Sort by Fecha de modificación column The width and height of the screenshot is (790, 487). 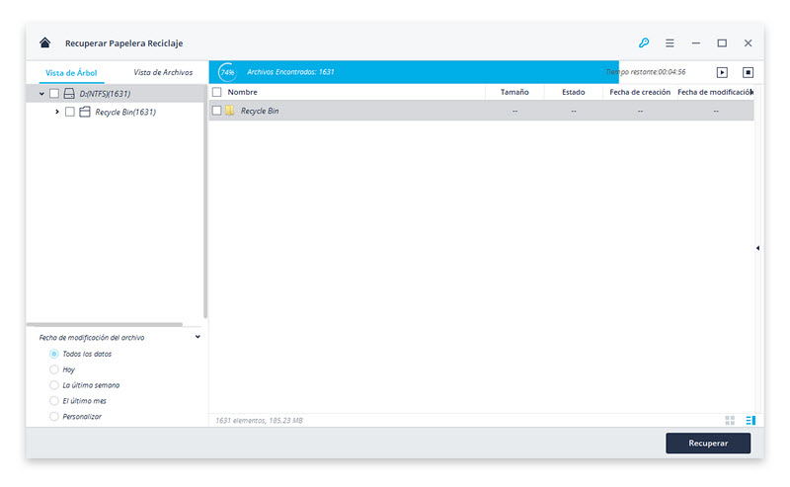[x=715, y=92]
